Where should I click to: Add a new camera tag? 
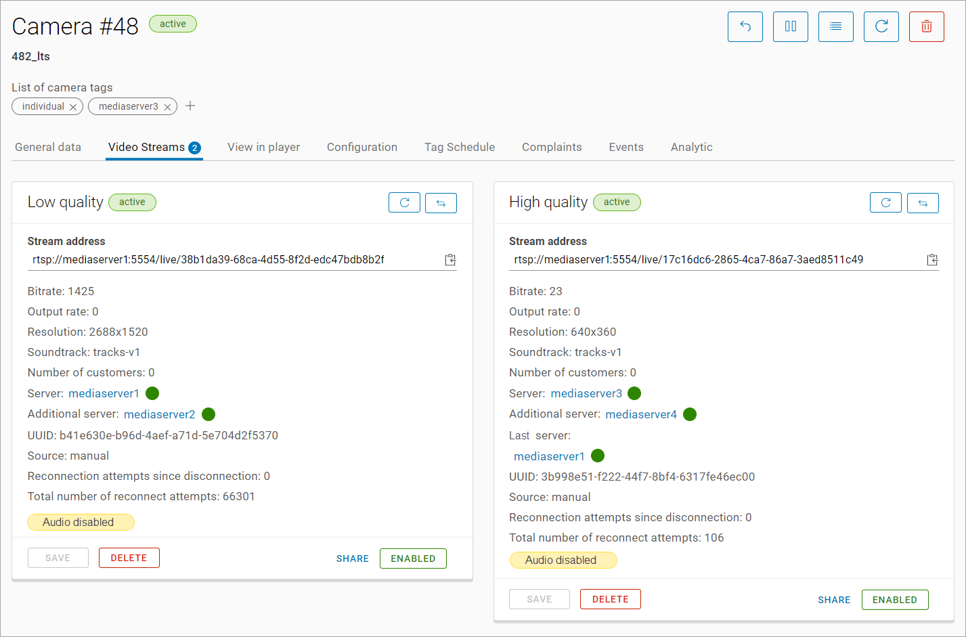click(x=190, y=106)
